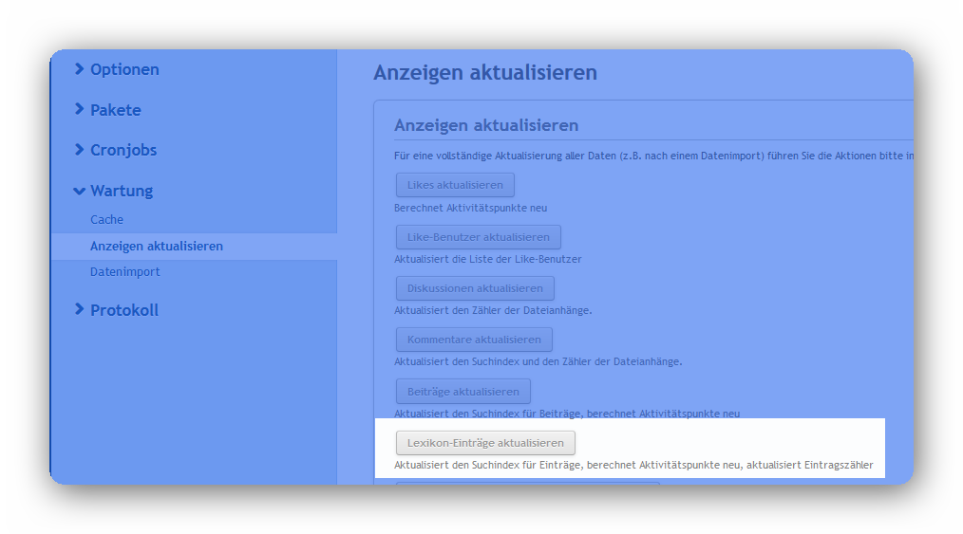Screen dimensions: 963x534
Task: Click the arrow icon beside Pakete
Action: (x=80, y=110)
